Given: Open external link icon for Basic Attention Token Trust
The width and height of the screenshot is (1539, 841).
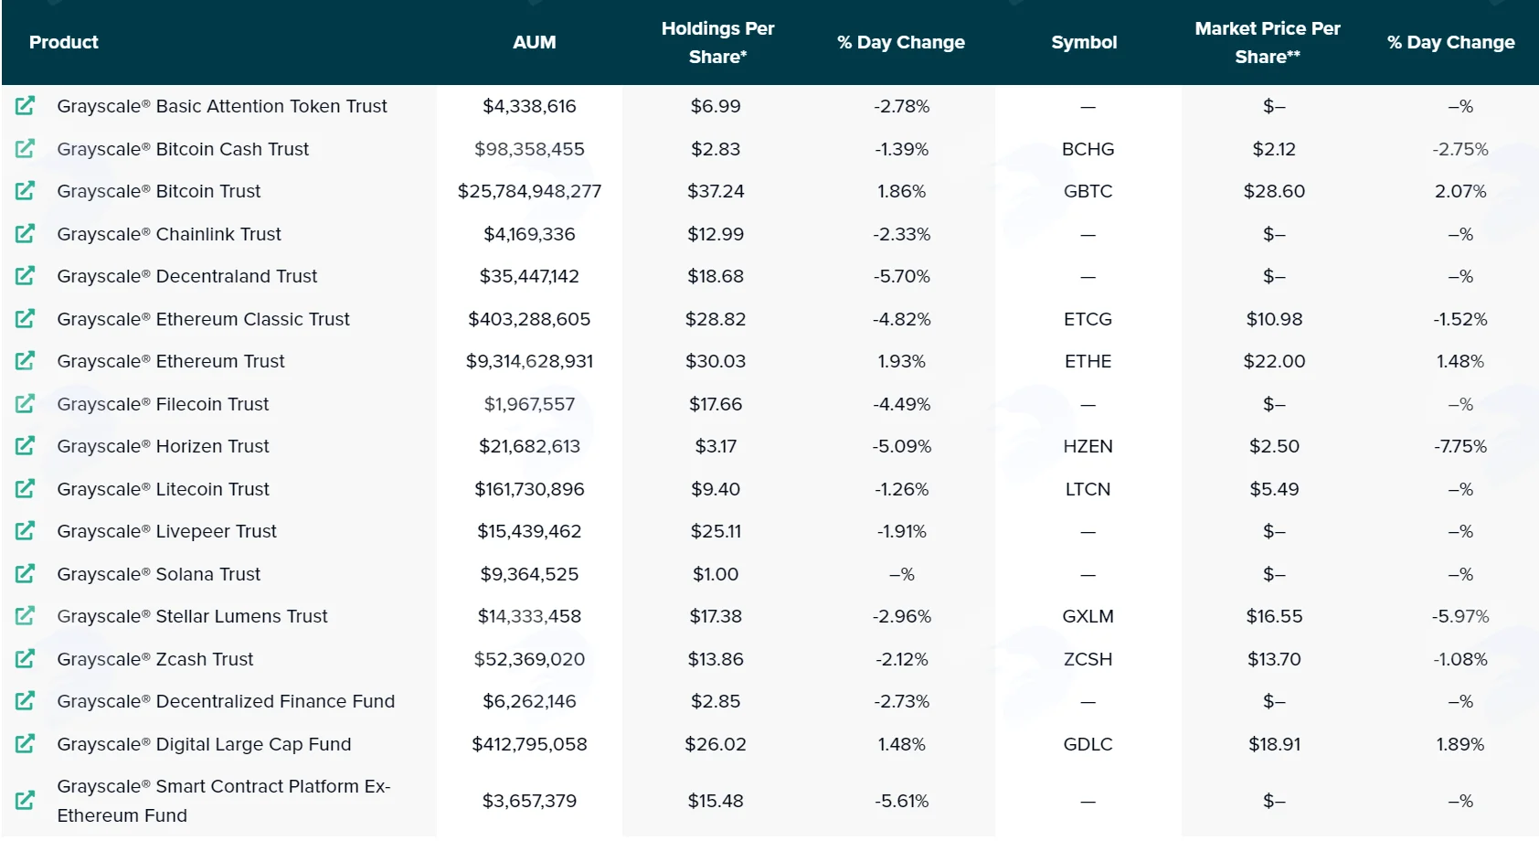Looking at the screenshot, I should [x=25, y=106].
